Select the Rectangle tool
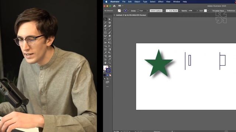The image size is (236, 132). 105,33
